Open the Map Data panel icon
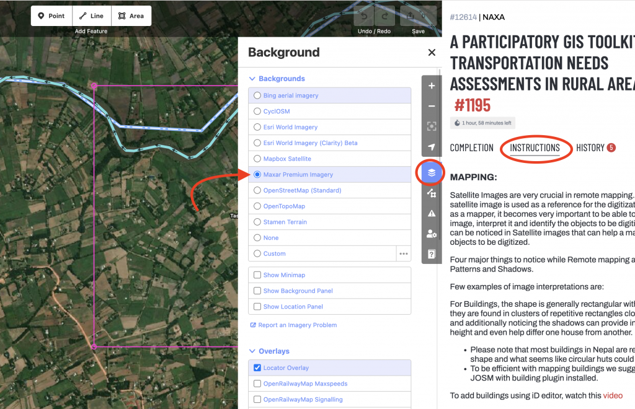The height and width of the screenshot is (409, 635). click(x=431, y=193)
